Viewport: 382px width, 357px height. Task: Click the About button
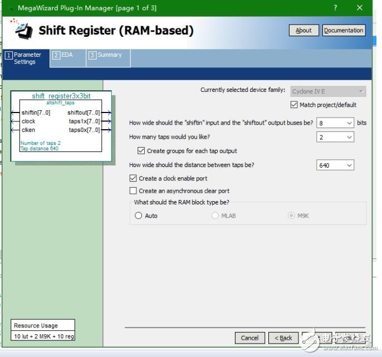tap(303, 31)
